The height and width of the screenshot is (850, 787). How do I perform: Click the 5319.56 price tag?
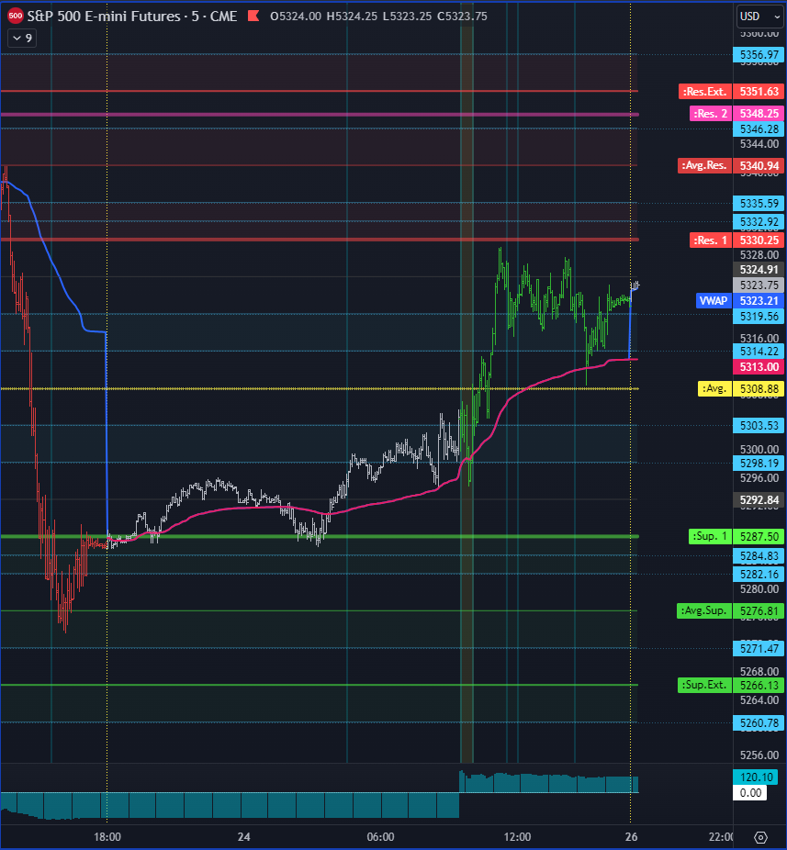pos(759,316)
